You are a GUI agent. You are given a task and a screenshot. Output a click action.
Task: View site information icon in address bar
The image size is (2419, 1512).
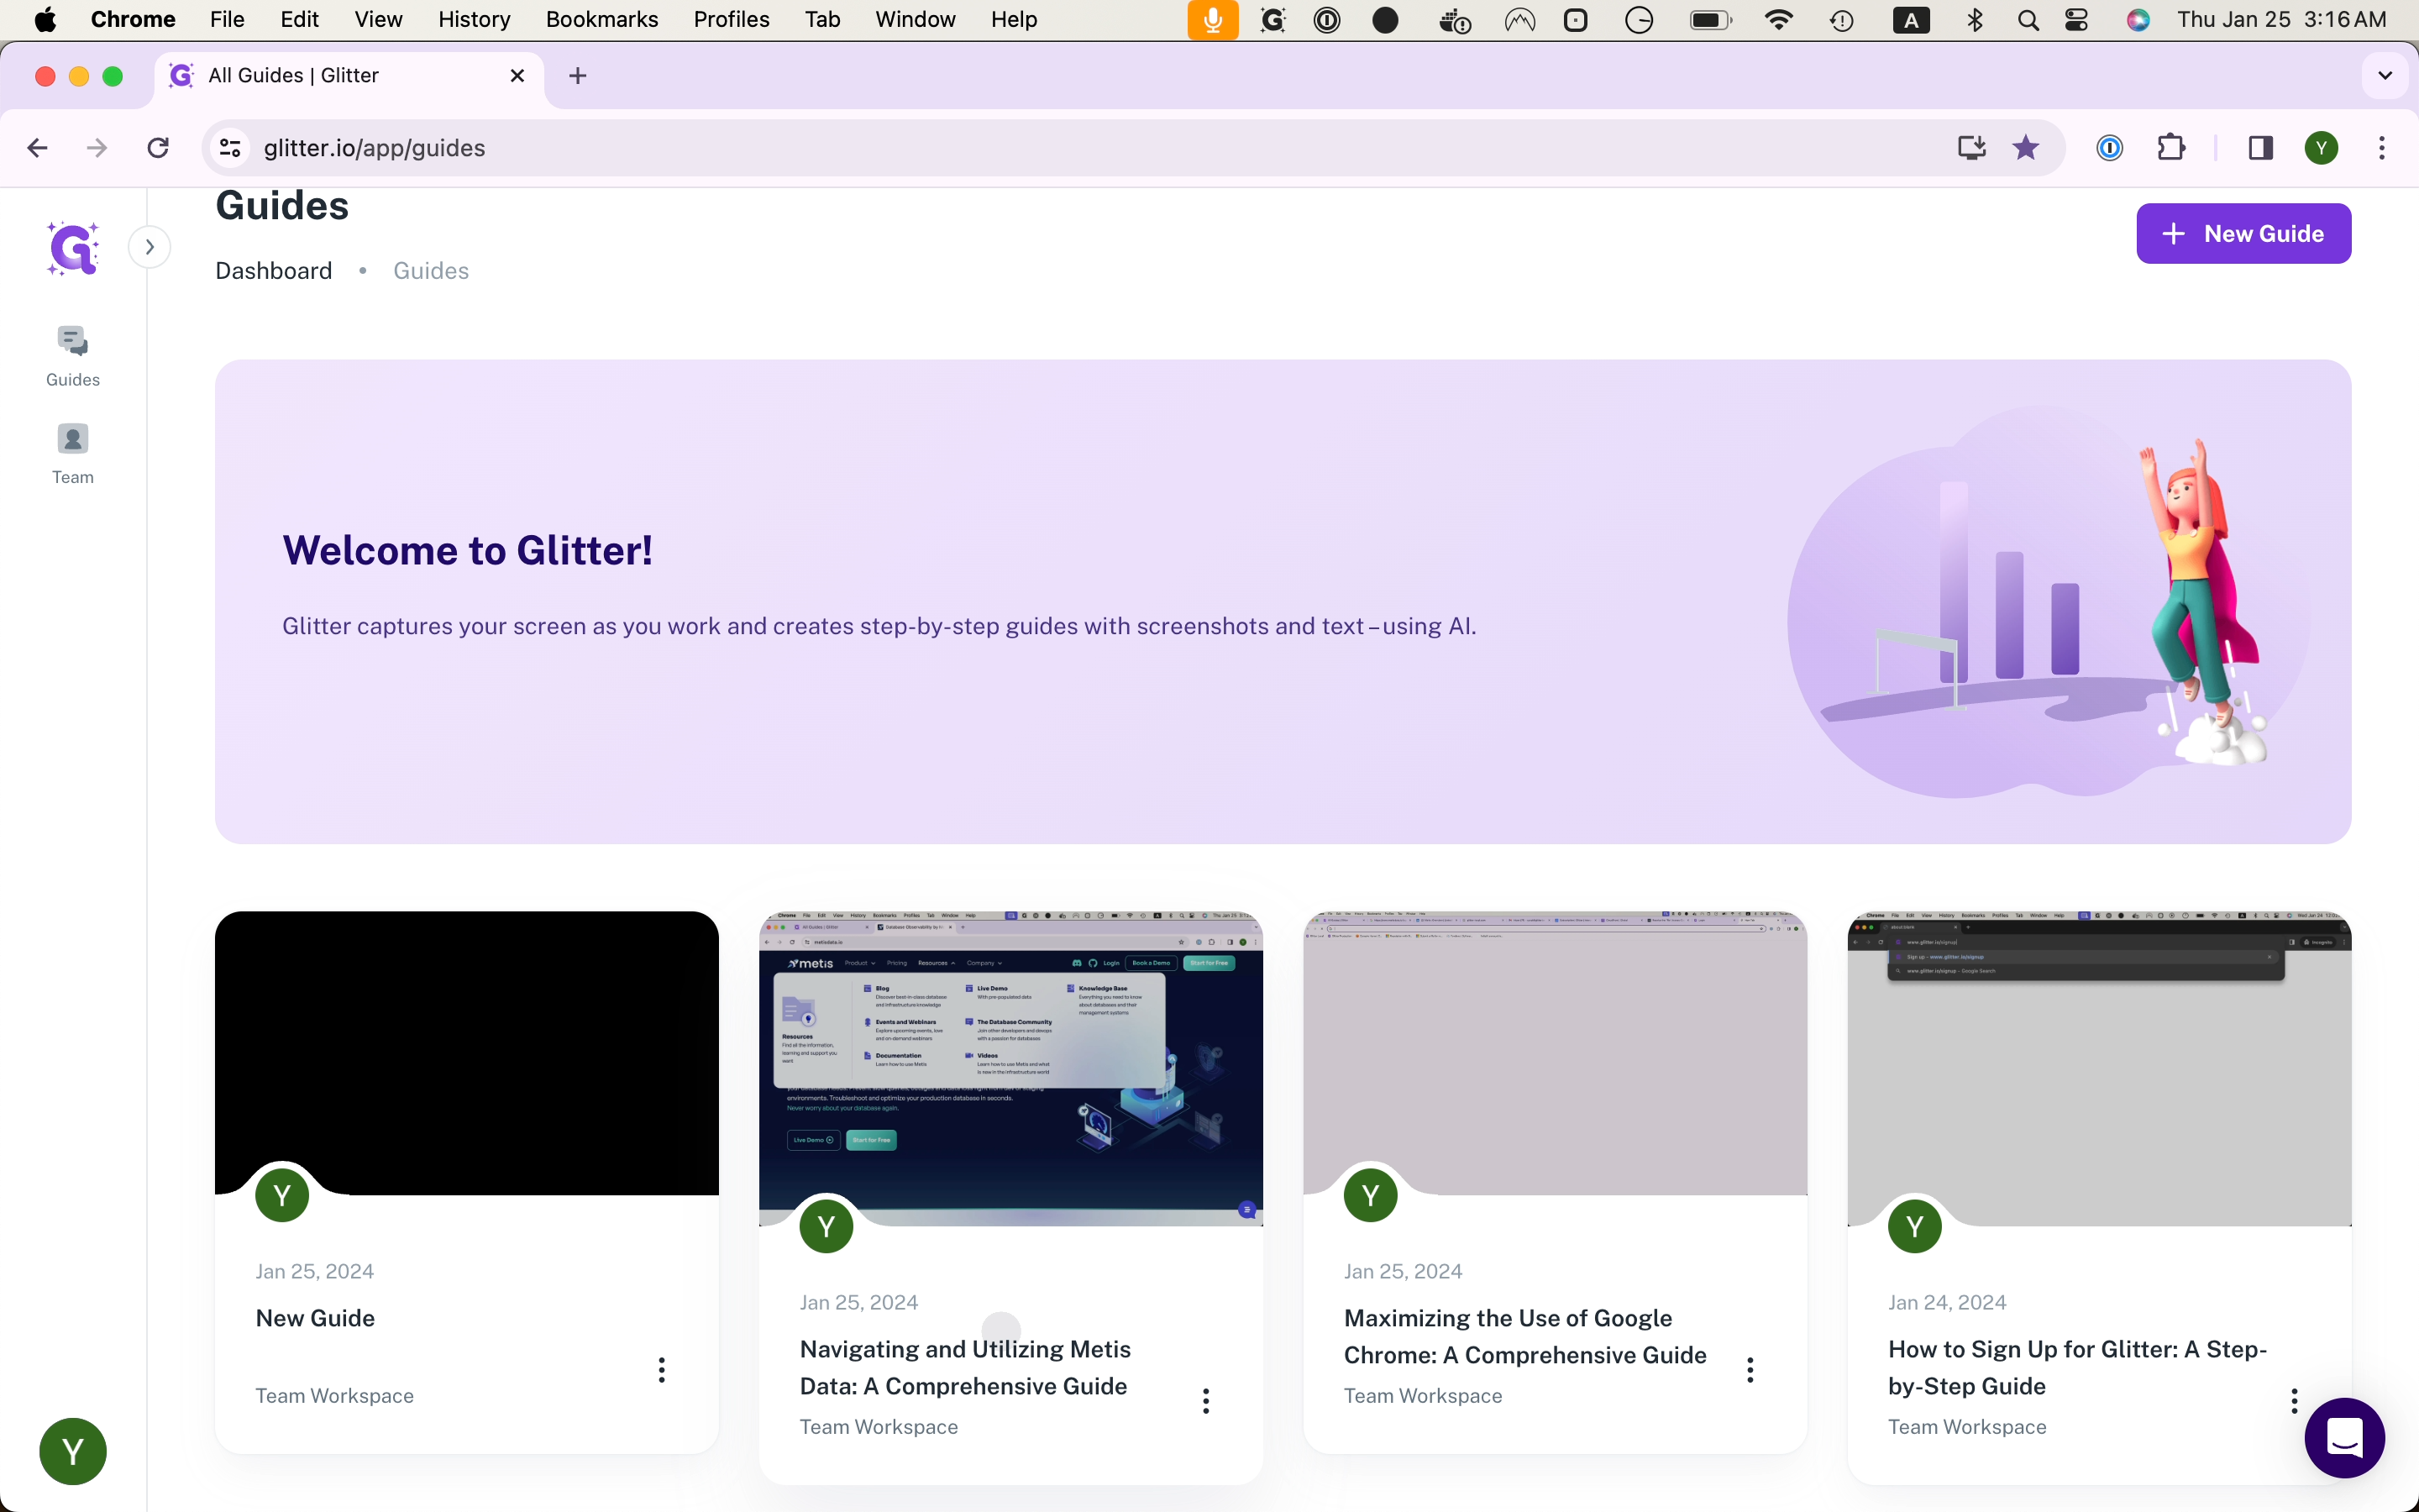click(230, 148)
